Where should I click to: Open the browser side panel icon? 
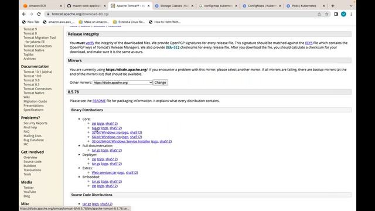pyautogui.click(x=336, y=14)
